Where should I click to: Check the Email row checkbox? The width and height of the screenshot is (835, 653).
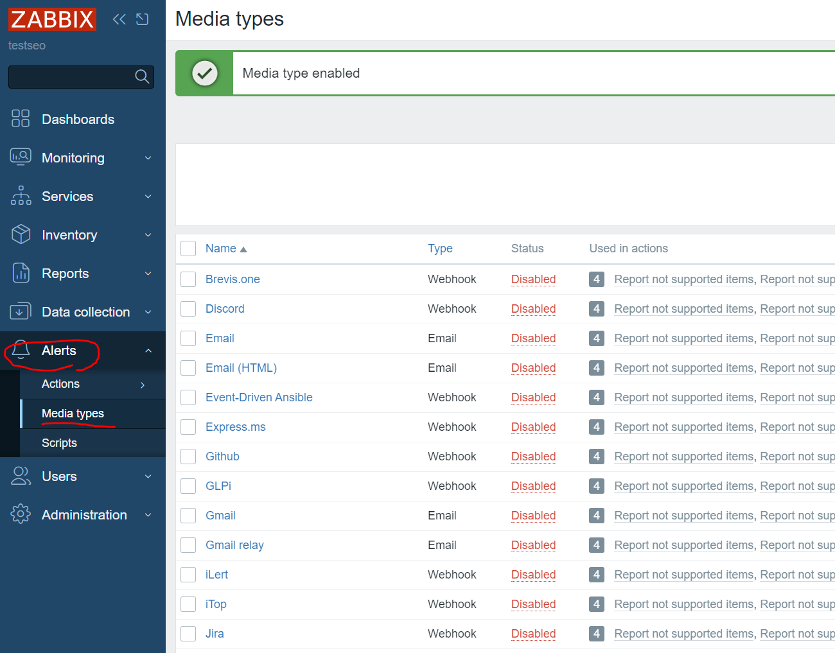(188, 338)
